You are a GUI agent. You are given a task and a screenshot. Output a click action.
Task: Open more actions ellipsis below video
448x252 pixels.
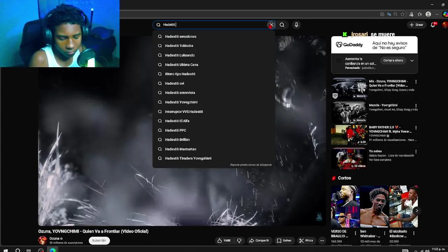coord(322,240)
